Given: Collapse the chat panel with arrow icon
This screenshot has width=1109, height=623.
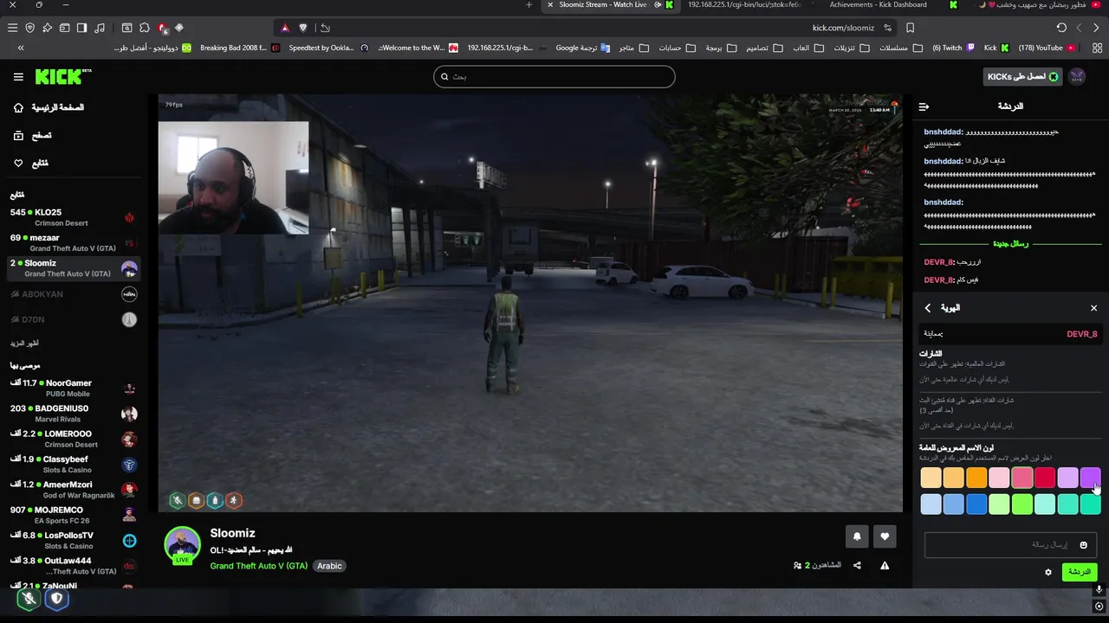Looking at the screenshot, I should [924, 106].
